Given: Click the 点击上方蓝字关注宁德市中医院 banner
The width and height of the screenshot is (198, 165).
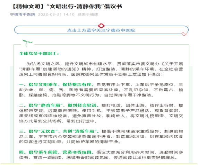Looking at the screenshot, I should point(101,30).
